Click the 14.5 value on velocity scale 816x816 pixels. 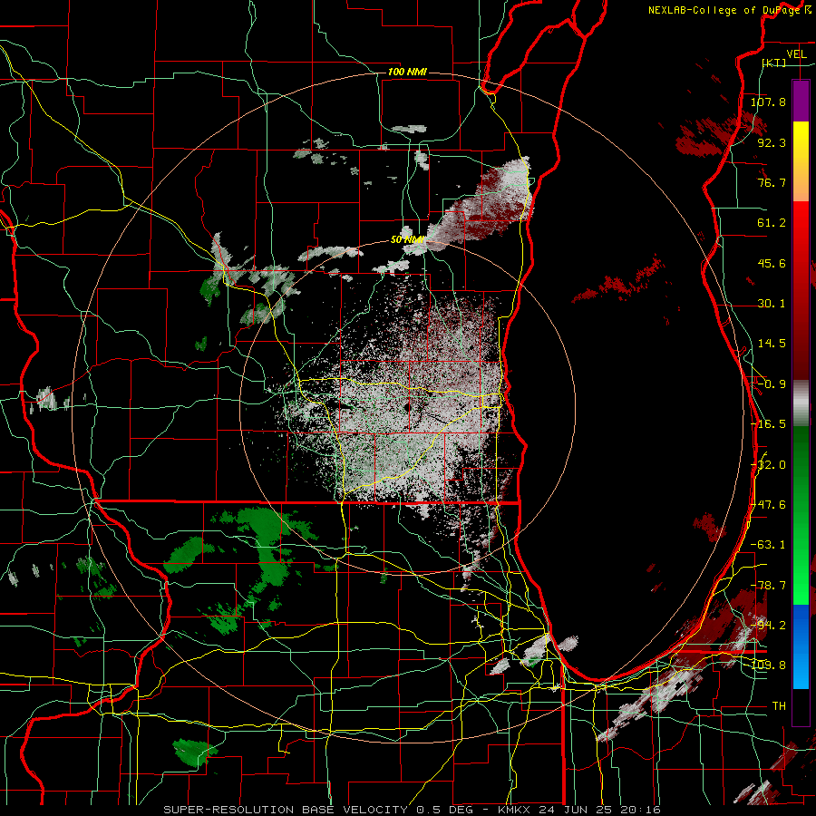pyautogui.click(x=772, y=344)
